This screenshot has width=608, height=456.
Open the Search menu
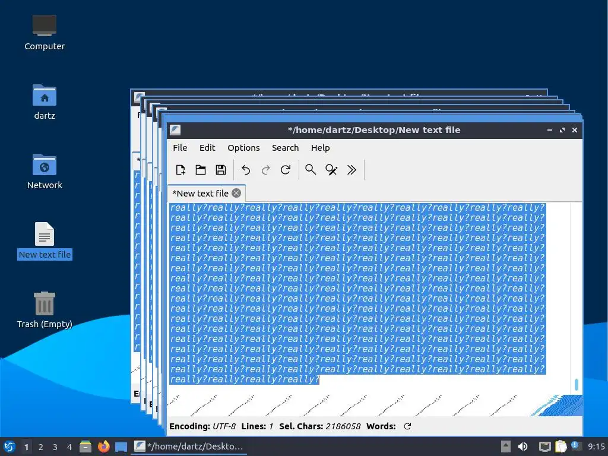pyautogui.click(x=285, y=148)
